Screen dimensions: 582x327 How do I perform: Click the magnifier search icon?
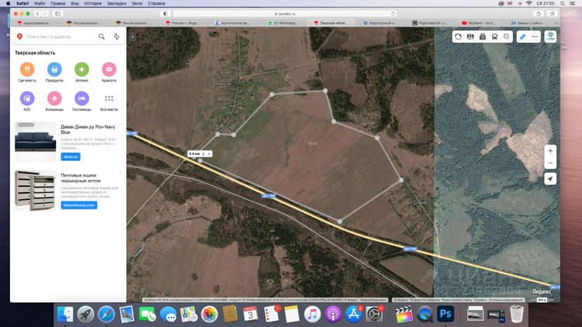[102, 36]
